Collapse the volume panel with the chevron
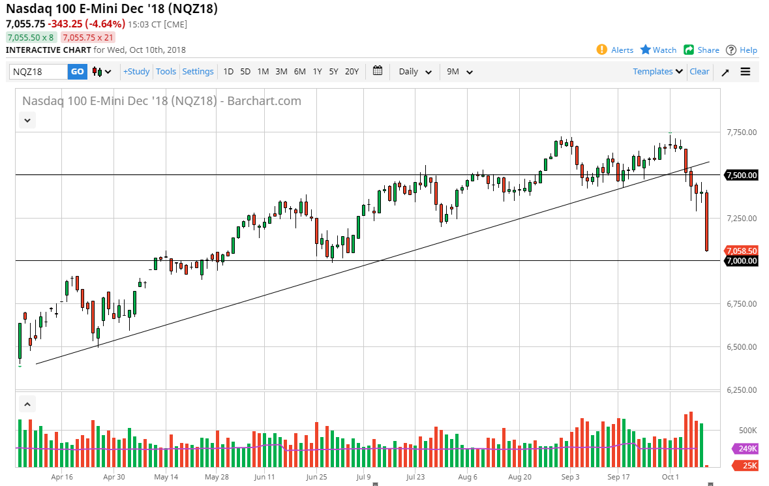 pyautogui.click(x=27, y=404)
